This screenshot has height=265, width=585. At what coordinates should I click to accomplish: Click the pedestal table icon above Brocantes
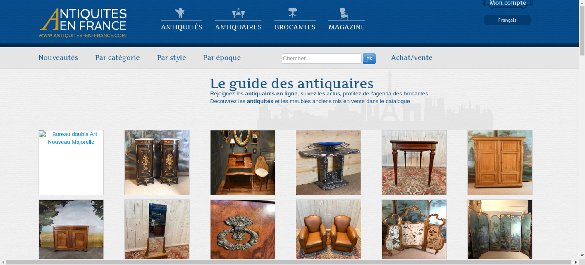point(292,13)
